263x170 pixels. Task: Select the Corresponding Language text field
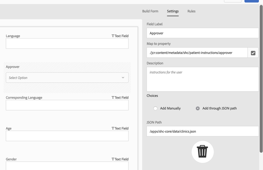point(67,105)
